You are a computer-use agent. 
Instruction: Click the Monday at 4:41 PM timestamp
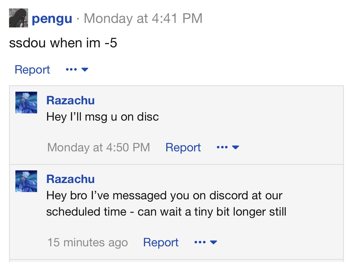[143, 18]
